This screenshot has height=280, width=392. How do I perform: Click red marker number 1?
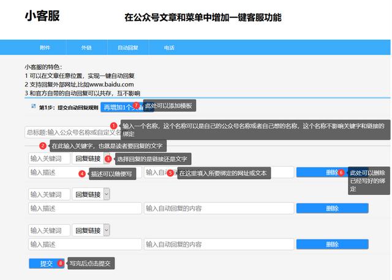click(x=113, y=126)
